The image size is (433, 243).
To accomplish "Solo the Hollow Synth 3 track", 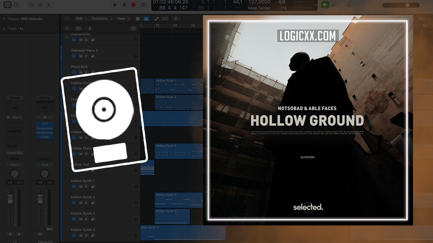I will [86, 219].
